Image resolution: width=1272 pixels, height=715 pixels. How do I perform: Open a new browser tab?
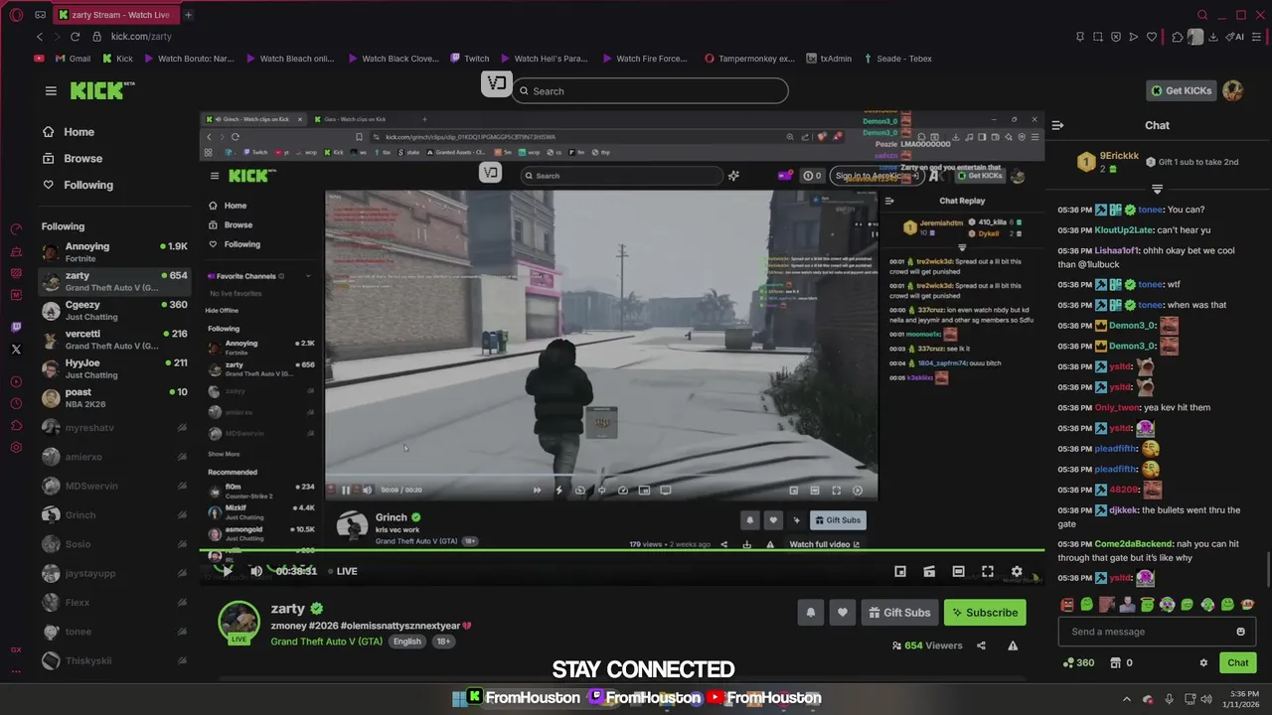(188, 15)
